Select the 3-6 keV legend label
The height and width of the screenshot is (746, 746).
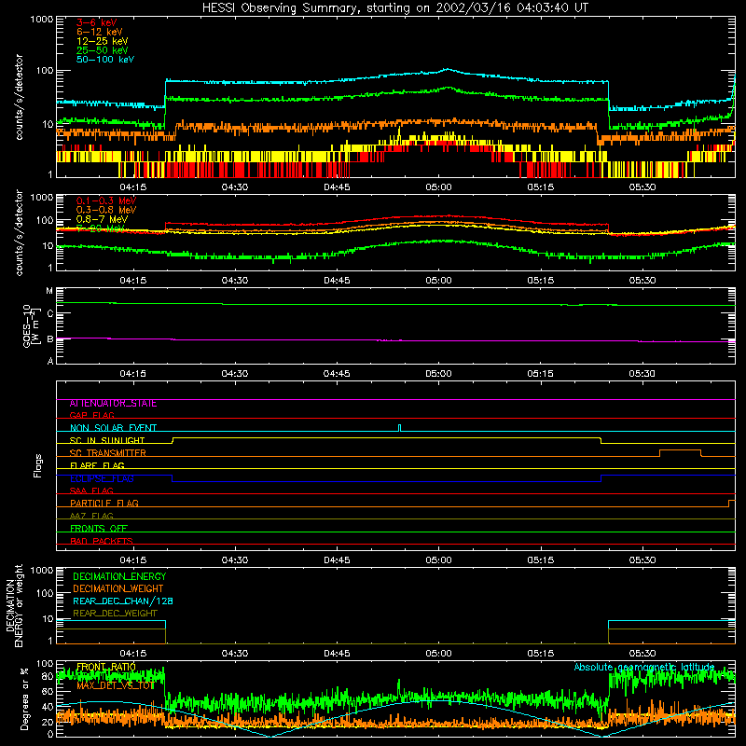pyautogui.click(x=97, y=22)
